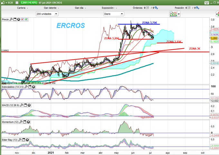219x155 pixels.
Task: Close the Precio panel
Action: (19, 19)
